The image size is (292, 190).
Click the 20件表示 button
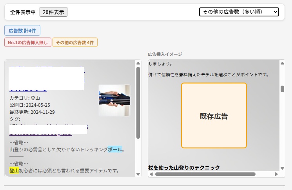(53, 12)
